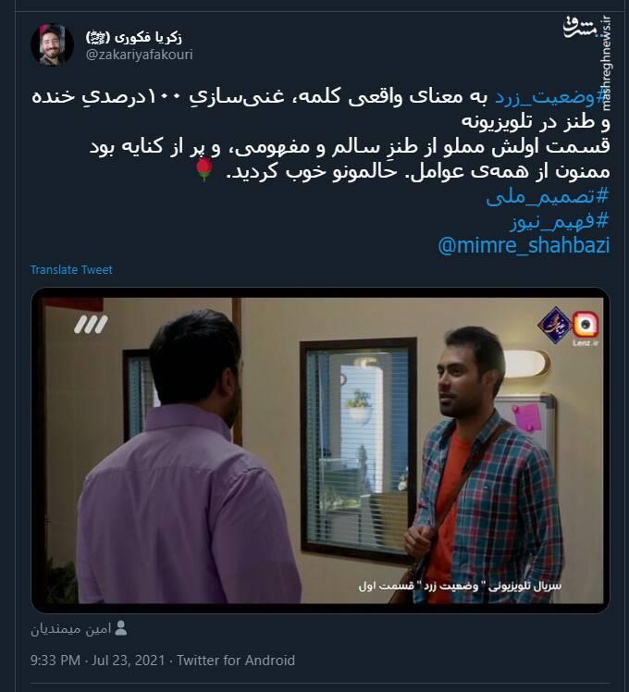
Task: Open the attached TV series screenshot
Action: point(320,451)
